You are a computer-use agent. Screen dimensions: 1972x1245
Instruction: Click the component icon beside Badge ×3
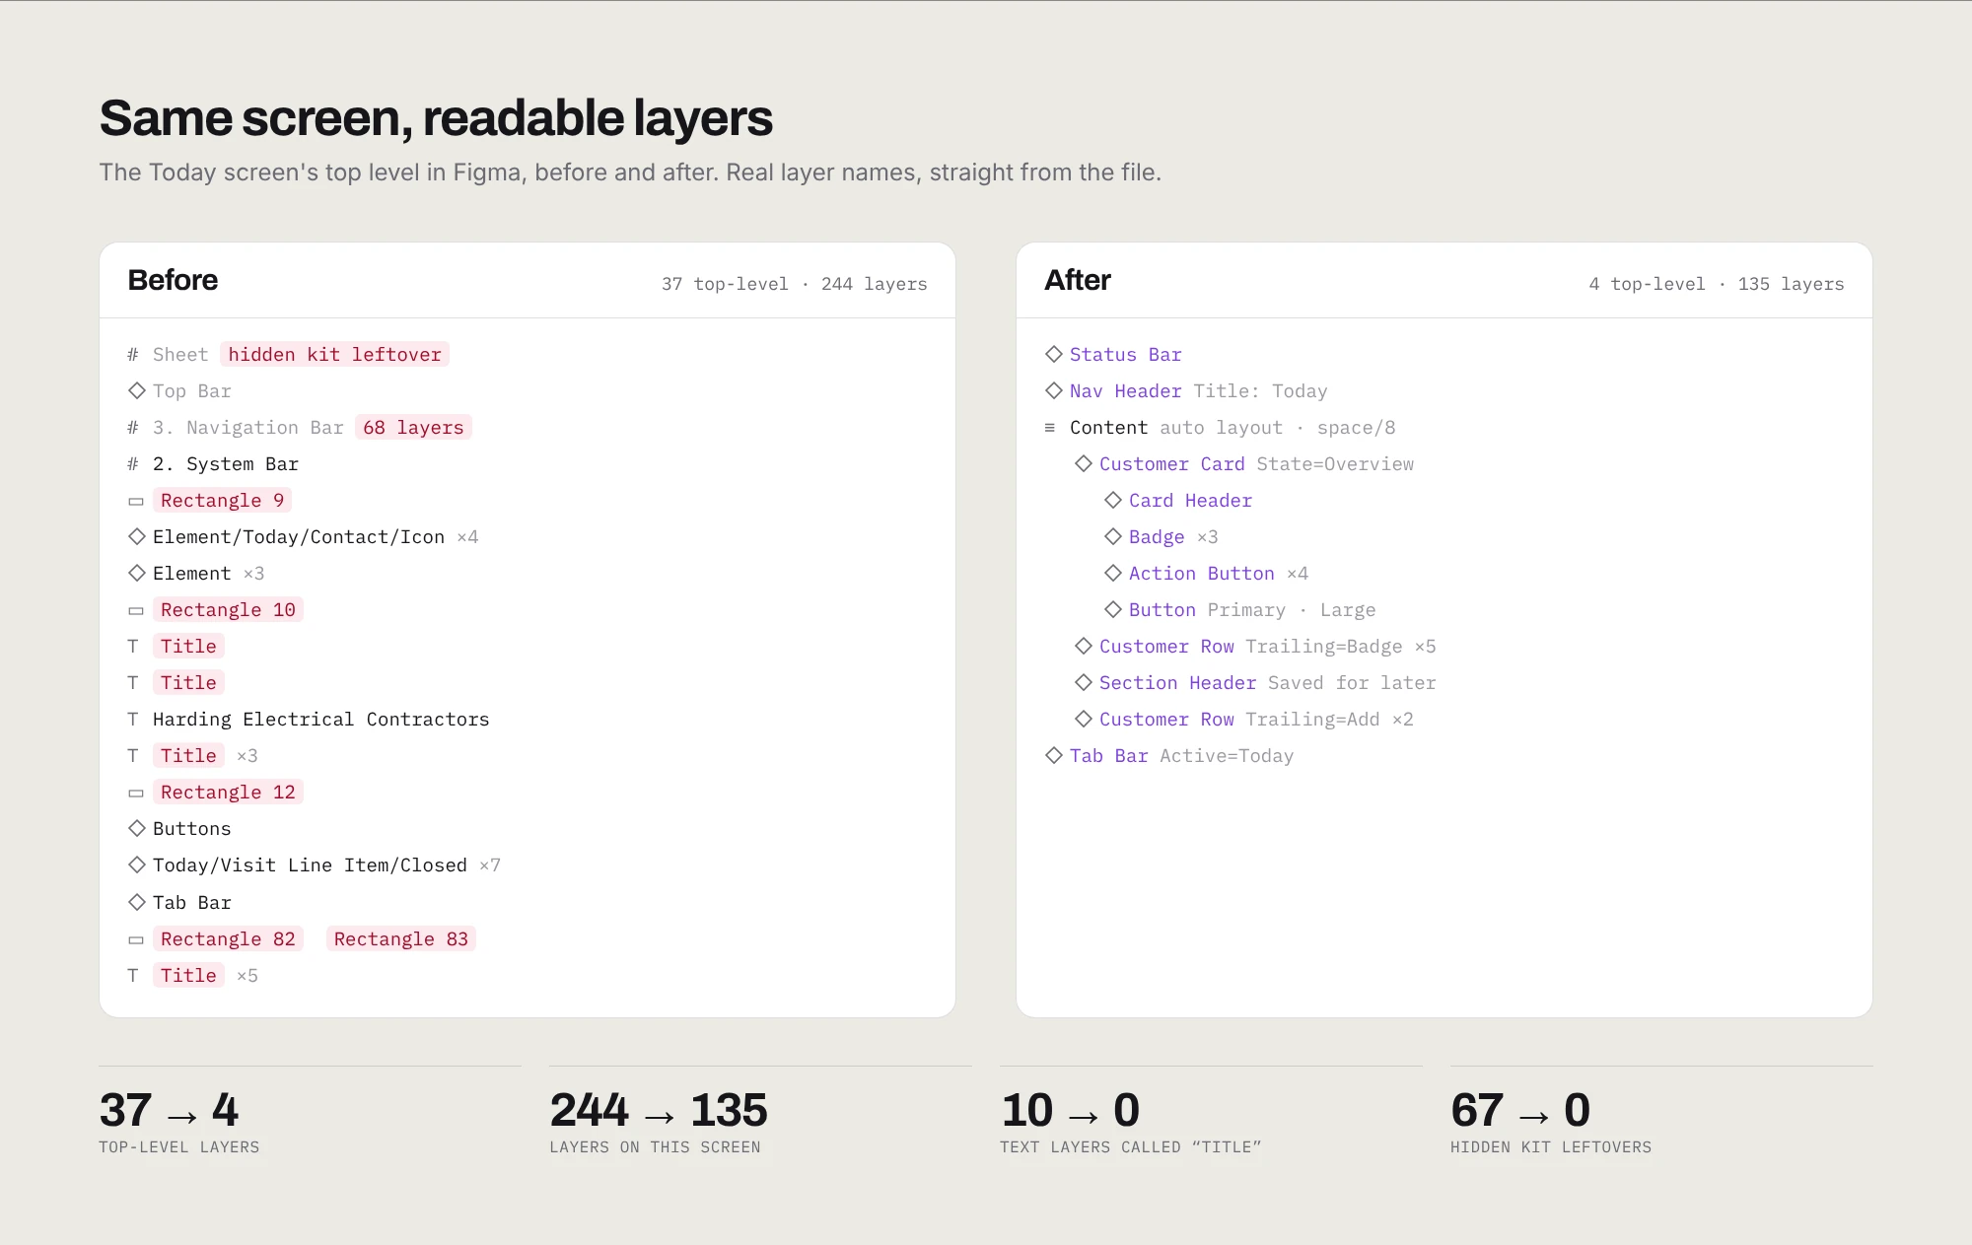tap(1113, 537)
